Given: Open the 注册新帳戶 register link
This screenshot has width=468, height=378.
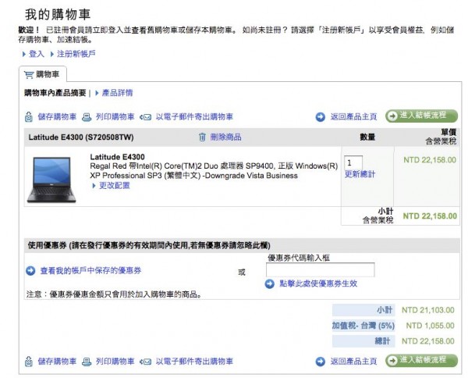Looking at the screenshot, I should coord(76,54).
